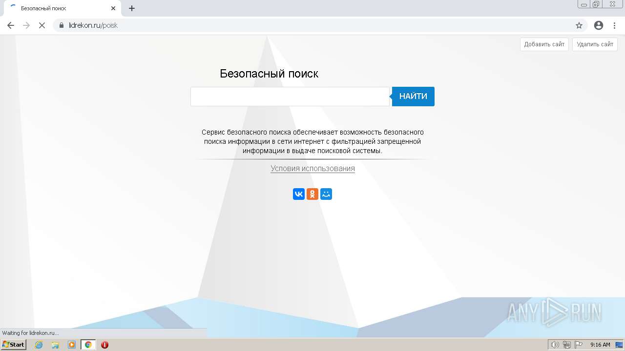Click the Безопасный поиск page heading

[x=269, y=74]
